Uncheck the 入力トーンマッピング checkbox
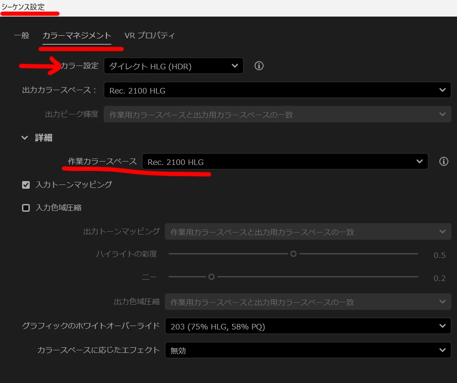This screenshot has width=457, height=383. coord(26,185)
